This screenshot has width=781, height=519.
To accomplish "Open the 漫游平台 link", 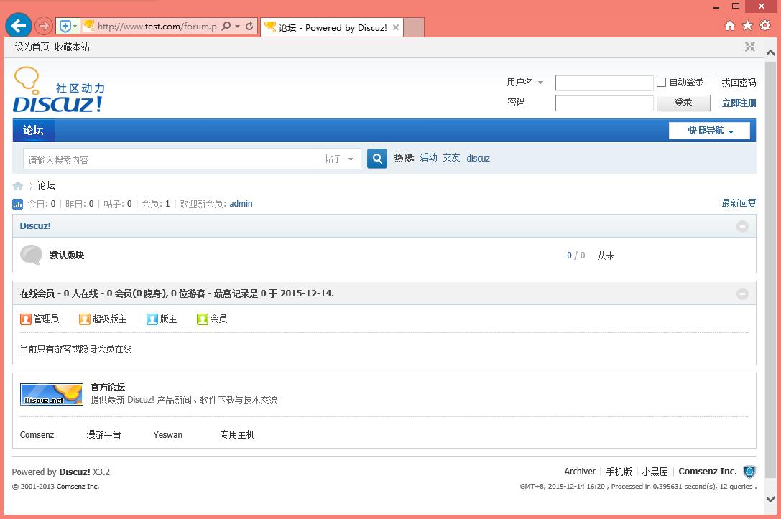I will (103, 434).
